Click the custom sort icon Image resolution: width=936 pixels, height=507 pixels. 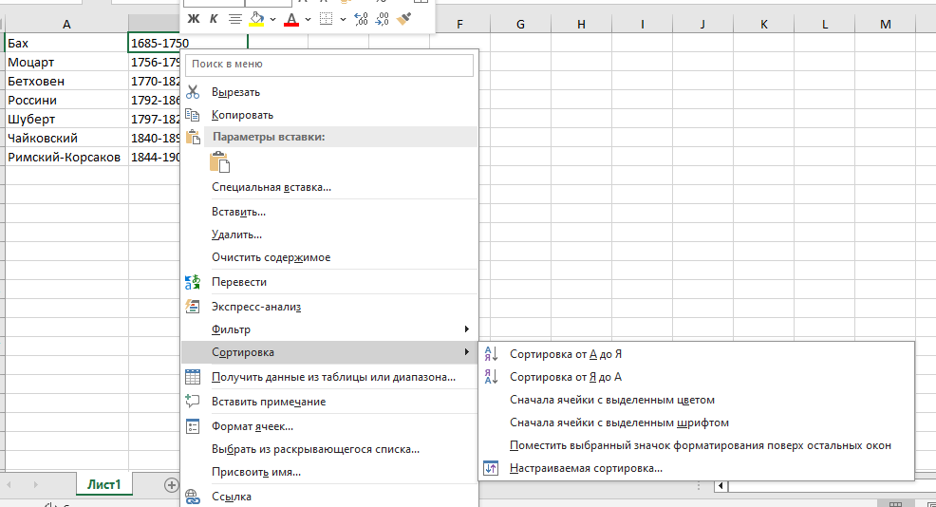[491, 468]
